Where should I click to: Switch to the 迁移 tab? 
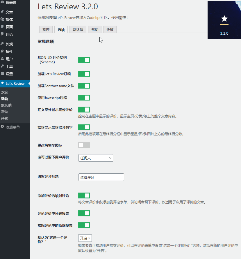coord(110,29)
